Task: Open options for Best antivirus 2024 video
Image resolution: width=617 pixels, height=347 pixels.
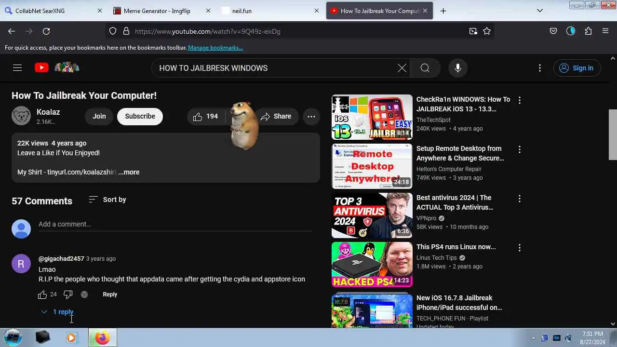Action: tap(520, 199)
